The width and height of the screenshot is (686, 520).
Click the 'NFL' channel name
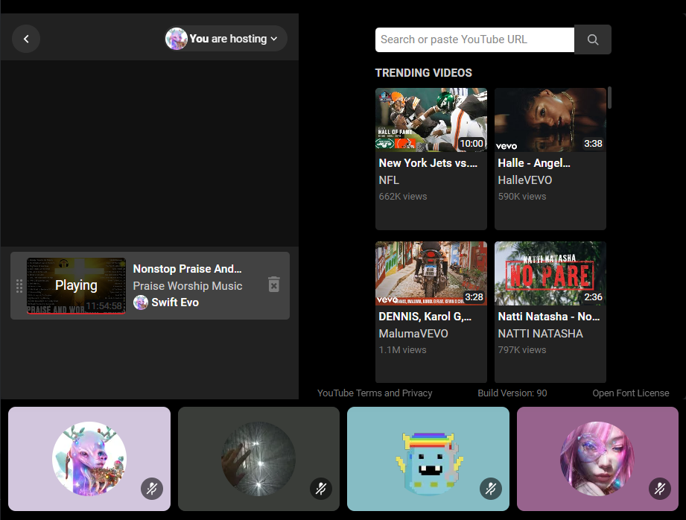click(389, 180)
